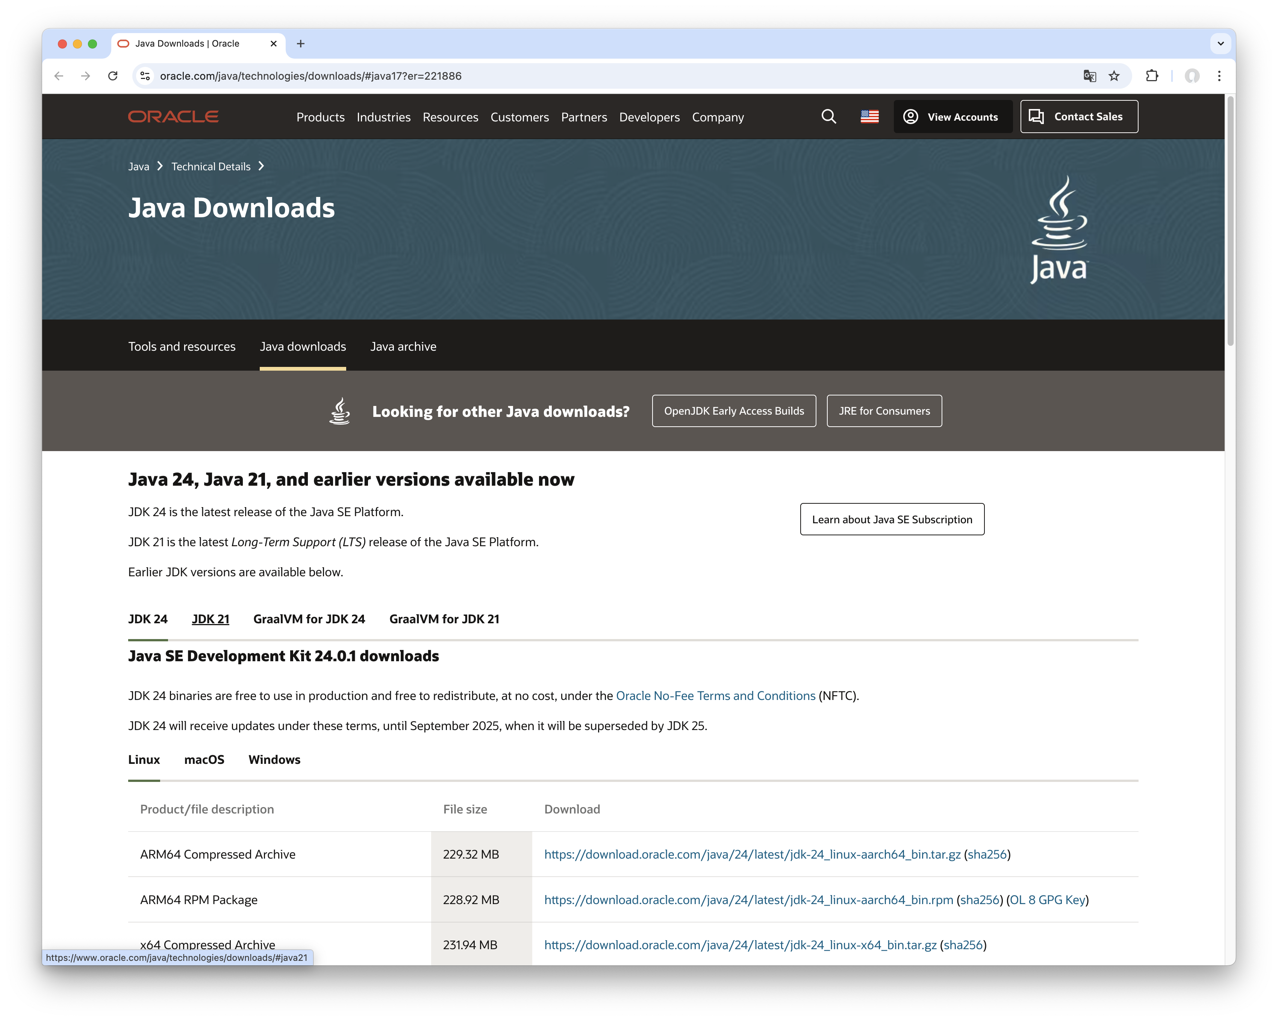
Task: Open a new browser tab
Action: (301, 44)
